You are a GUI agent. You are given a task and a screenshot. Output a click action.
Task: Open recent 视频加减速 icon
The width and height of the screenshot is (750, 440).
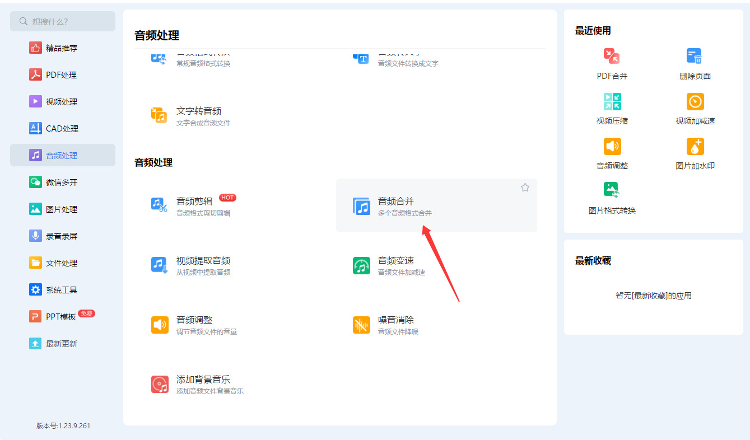tap(695, 101)
